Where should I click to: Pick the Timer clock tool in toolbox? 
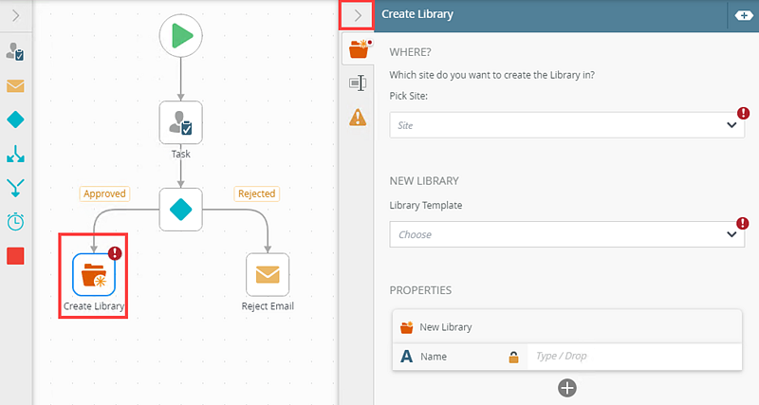coord(15,221)
